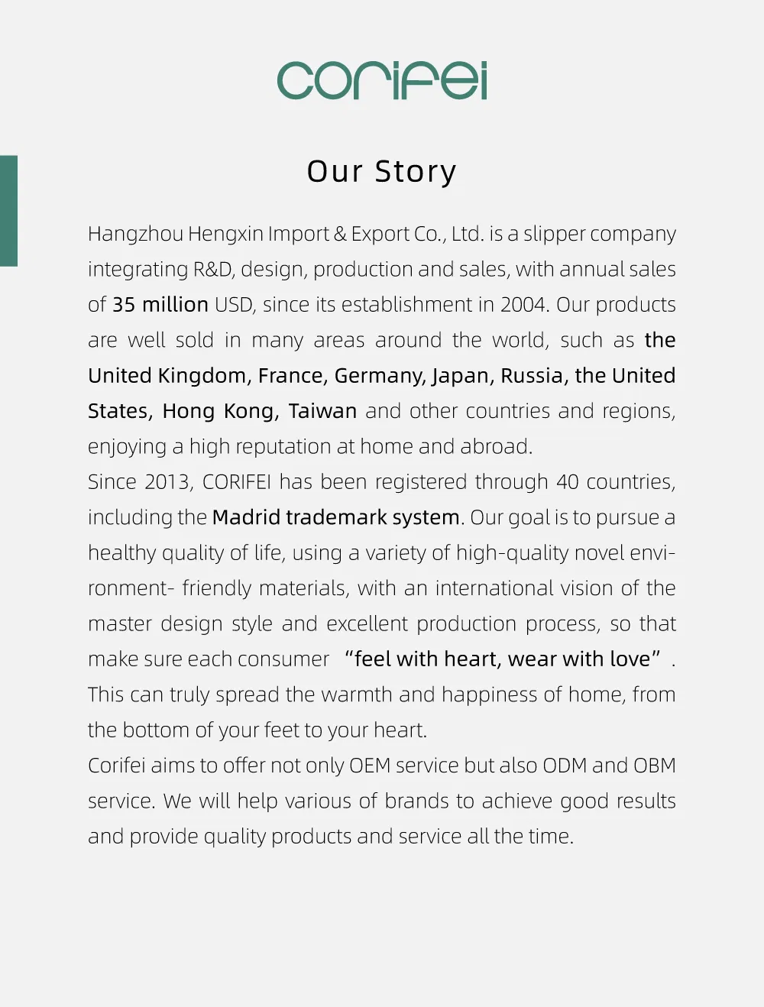Click 'Madrid trademark system' bold text
764x1007 pixels.
point(336,517)
